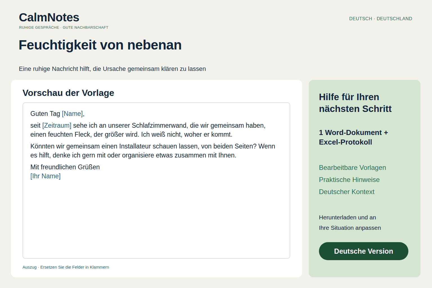Click the Hilfe für Ihren nächsten Schritt heading
Viewport: 432px width, 288px height.
pyautogui.click(x=355, y=103)
